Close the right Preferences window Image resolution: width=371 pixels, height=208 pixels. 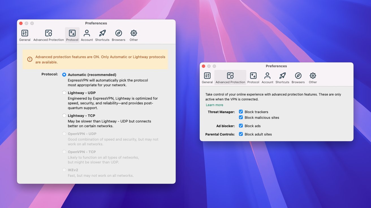click(203, 66)
